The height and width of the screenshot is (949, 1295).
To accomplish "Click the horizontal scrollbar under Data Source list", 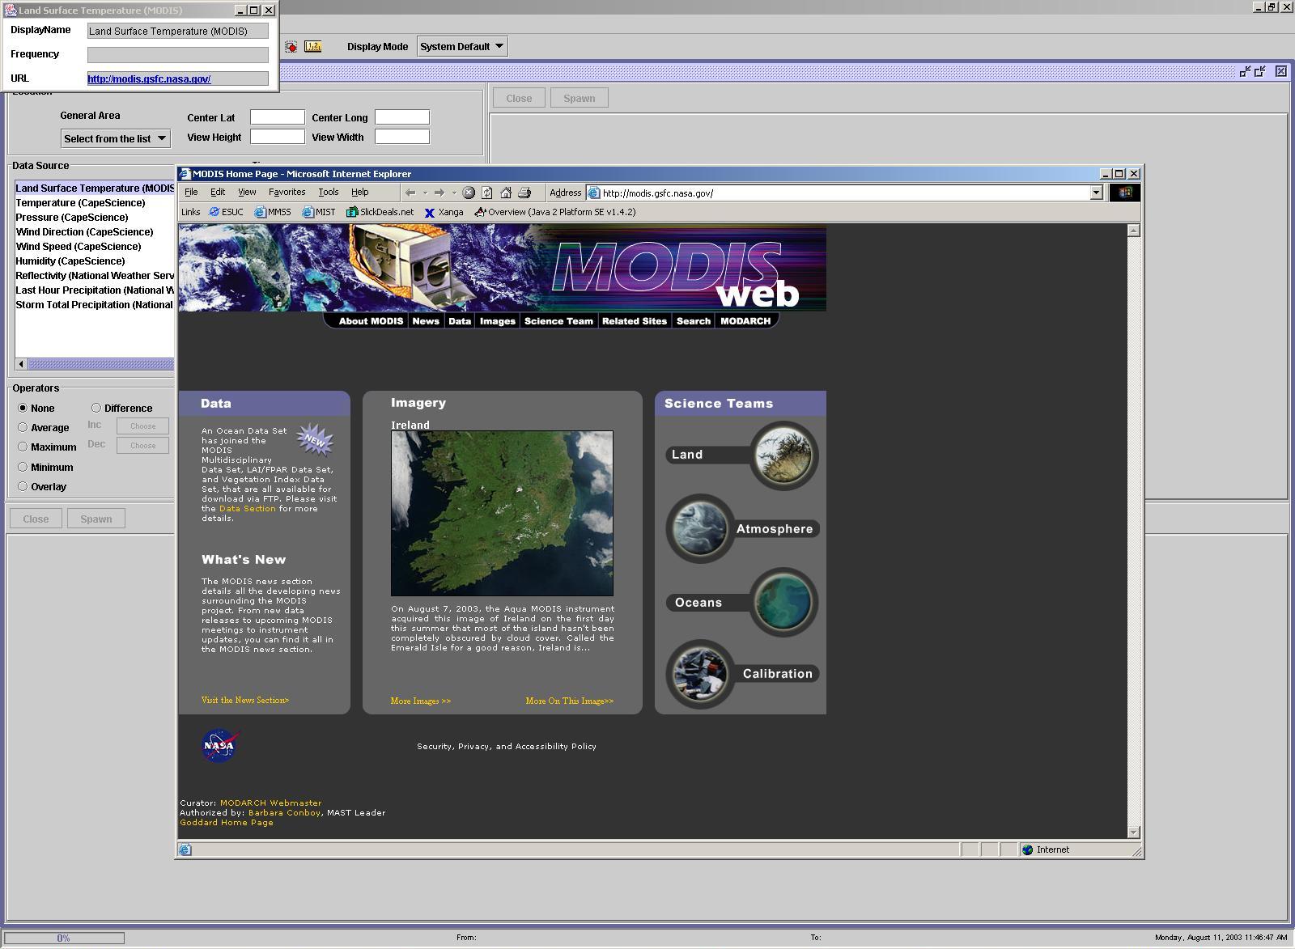I will (95, 364).
